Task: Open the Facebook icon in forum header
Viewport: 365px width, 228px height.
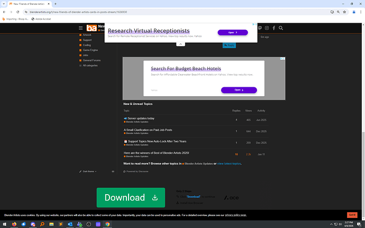Action: coord(274,28)
